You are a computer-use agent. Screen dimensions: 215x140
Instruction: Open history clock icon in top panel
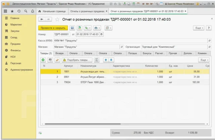pyautogui.click(x=19, y=11)
